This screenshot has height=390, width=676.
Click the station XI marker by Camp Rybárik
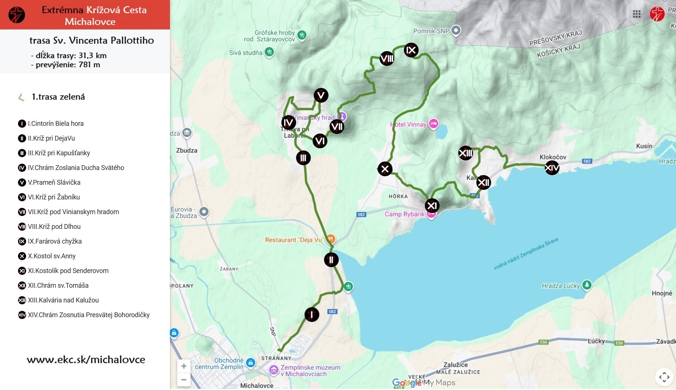[x=432, y=206]
